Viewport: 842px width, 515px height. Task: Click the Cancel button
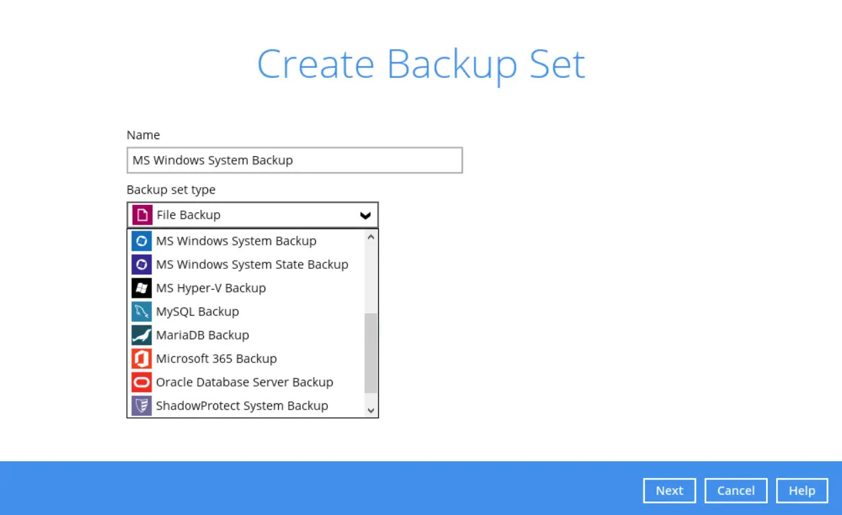coord(736,491)
